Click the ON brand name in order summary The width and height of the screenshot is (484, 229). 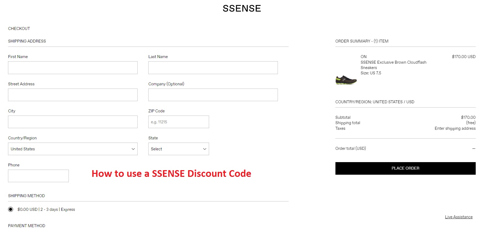coord(364,57)
